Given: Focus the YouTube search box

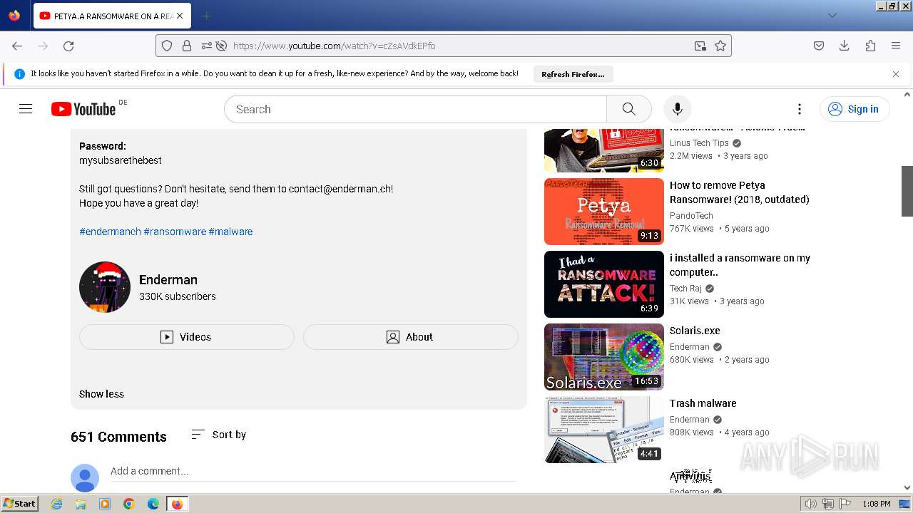Looking at the screenshot, I should [x=415, y=109].
